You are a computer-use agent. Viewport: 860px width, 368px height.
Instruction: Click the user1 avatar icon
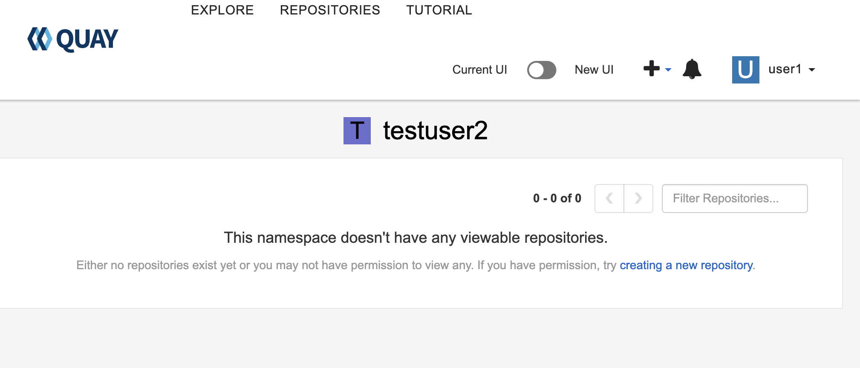tap(745, 69)
